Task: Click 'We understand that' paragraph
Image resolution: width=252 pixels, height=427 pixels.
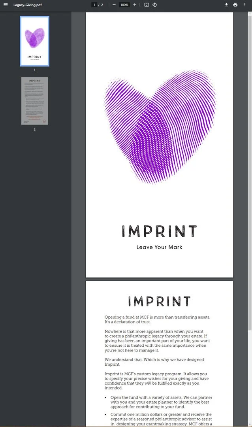Action: [x=154, y=362]
